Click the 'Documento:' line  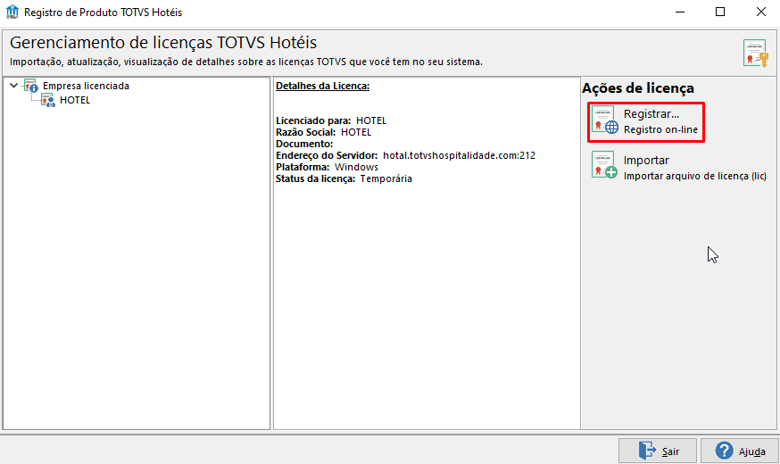(304, 144)
